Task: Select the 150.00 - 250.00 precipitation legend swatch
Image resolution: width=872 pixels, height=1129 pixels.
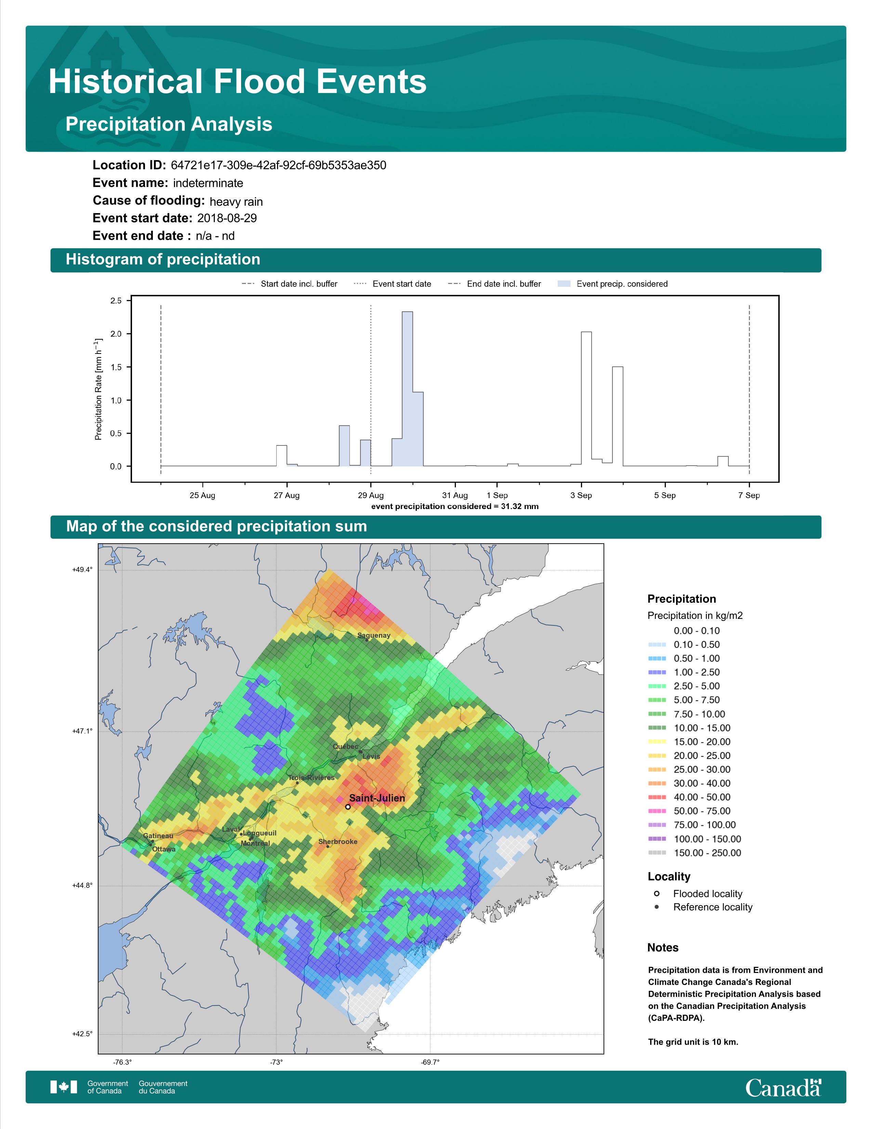Action: coord(657,853)
